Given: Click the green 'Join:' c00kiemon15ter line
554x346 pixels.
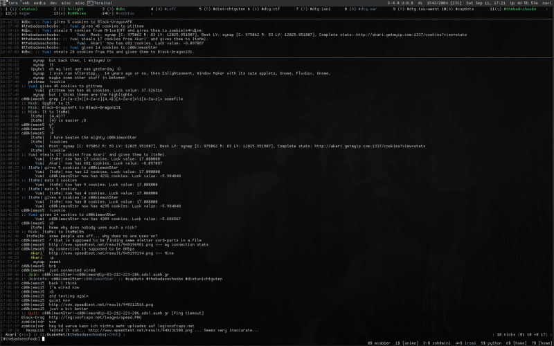Looking at the screenshot, I should (95, 275).
